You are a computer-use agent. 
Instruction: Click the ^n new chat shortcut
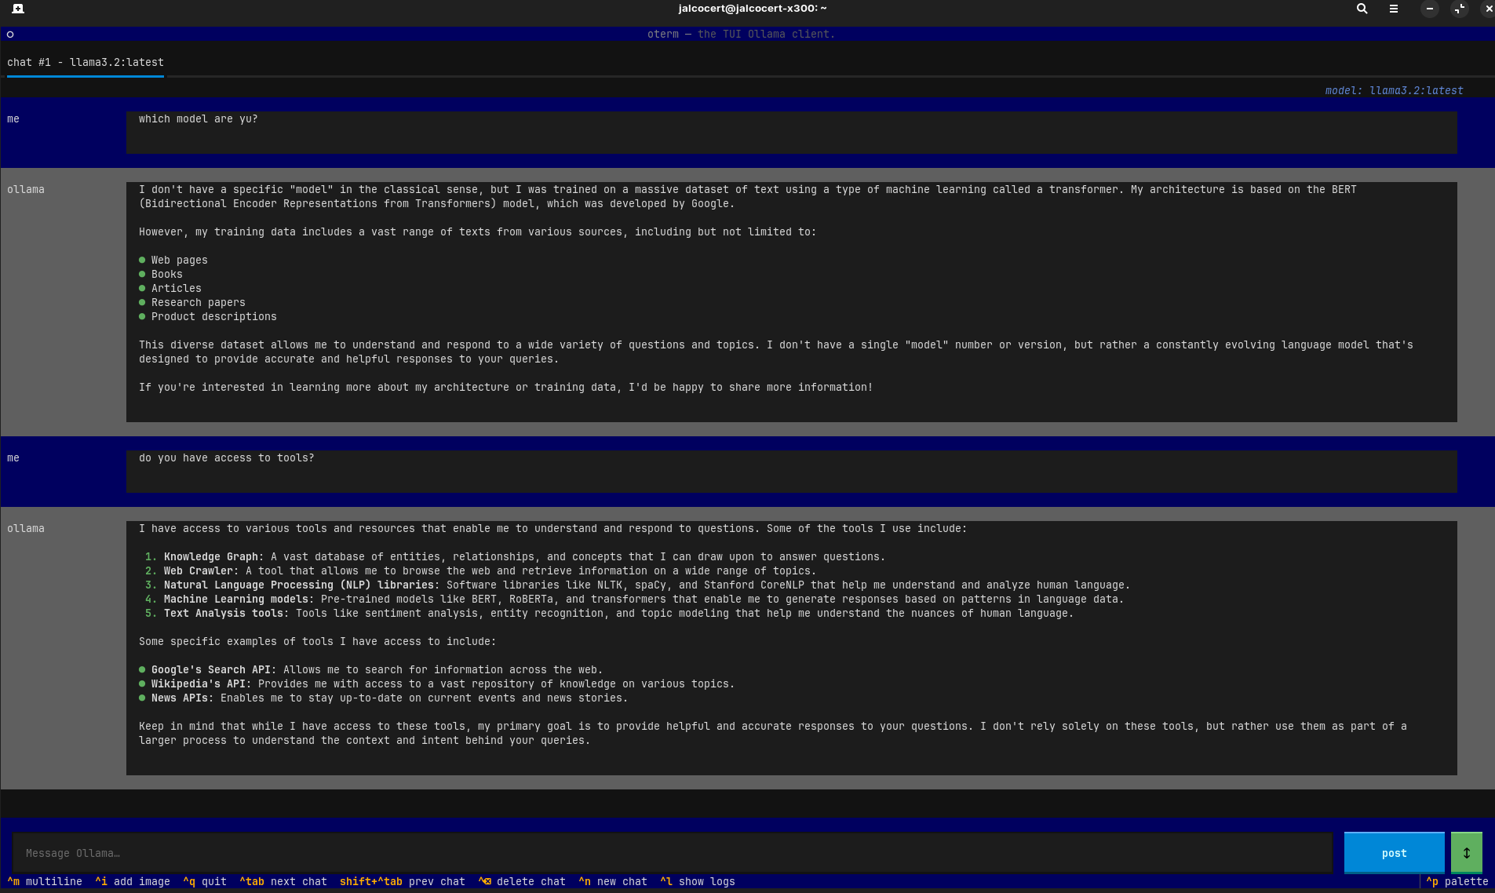point(613,882)
